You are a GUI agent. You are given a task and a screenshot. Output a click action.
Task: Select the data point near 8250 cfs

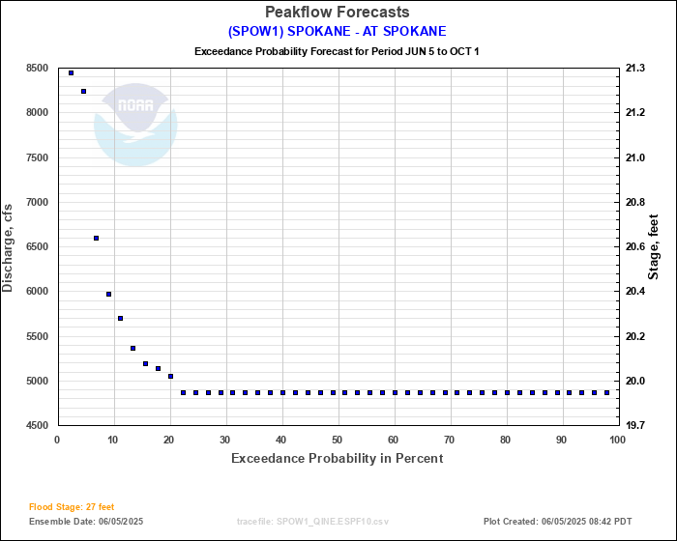coord(84,92)
